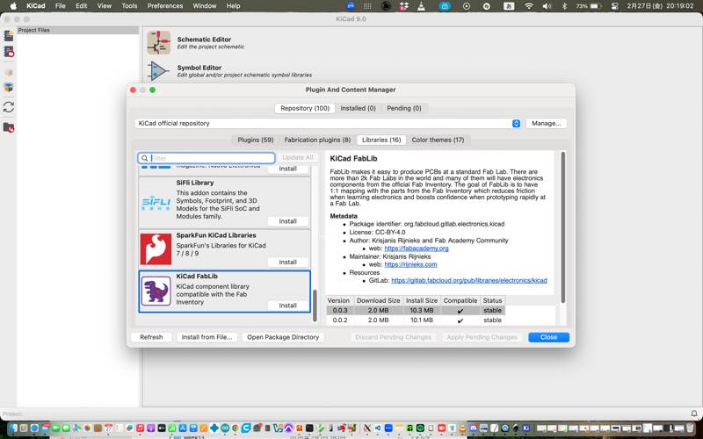Focus the Filter search field
This screenshot has width=703, height=439.
click(x=207, y=158)
